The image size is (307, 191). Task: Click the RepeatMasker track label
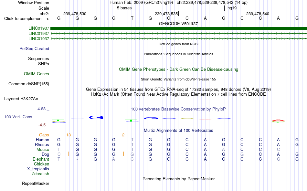point(36,184)
